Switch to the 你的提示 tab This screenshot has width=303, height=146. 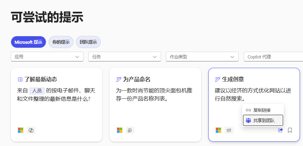pyautogui.click(x=61, y=42)
